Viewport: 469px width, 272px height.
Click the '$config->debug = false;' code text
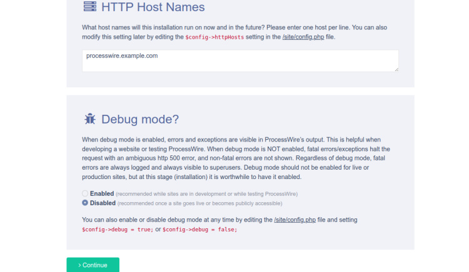click(200, 230)
